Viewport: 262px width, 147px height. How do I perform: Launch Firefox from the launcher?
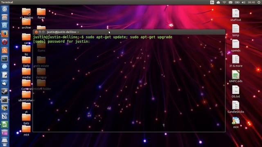(5, 34)
